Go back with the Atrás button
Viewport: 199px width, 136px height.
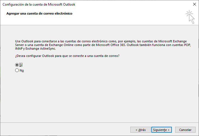click(x=140, y=130)
